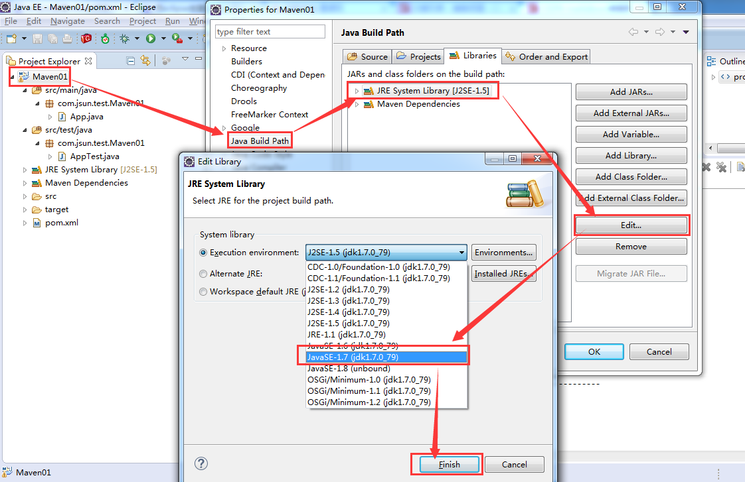Screen dimensions: 745x482
Task: Open the External Tools dropdown arrow
Action: (190, 38)
